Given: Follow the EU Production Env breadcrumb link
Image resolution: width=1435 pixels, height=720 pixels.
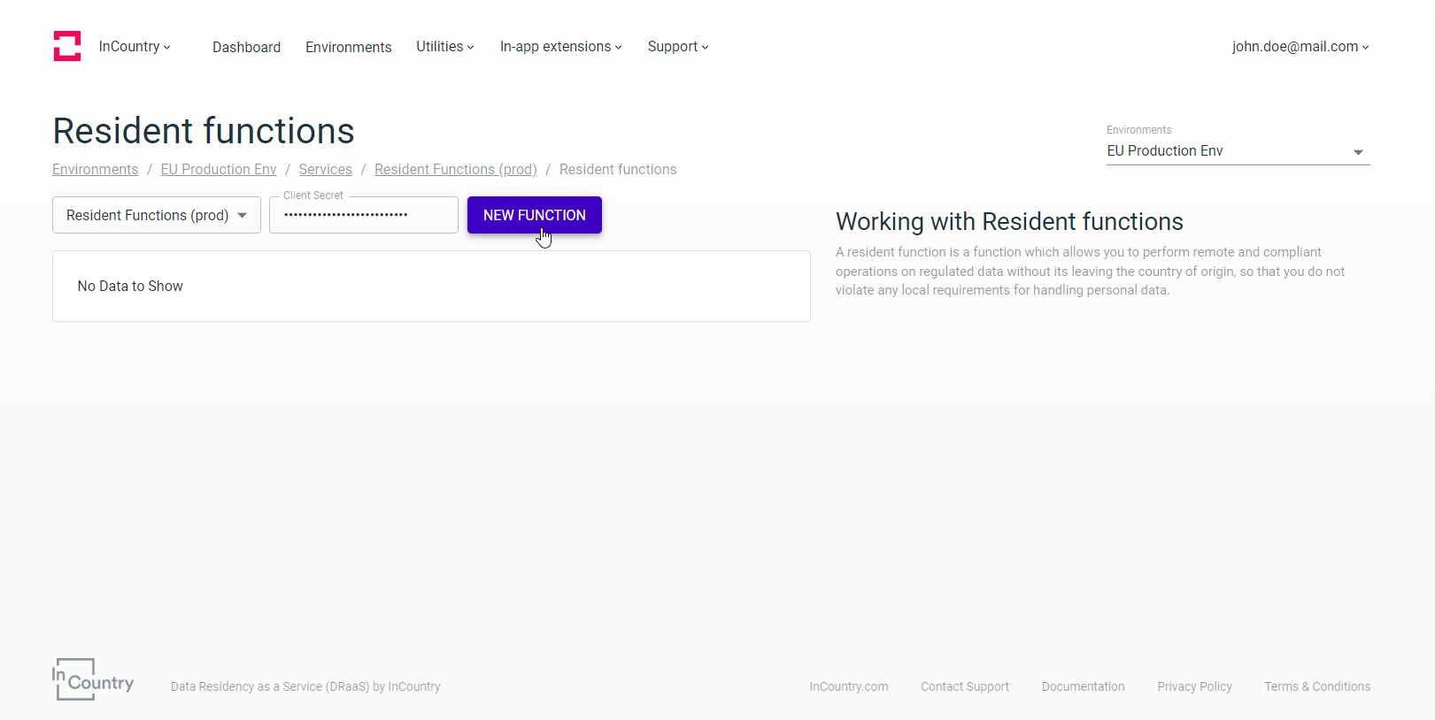Looking at the screenshot, I should 219,169.
